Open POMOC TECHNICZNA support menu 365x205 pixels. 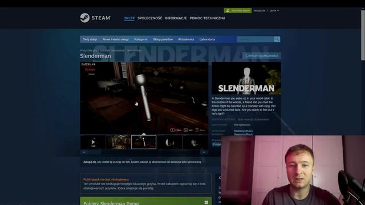[207, 18]
